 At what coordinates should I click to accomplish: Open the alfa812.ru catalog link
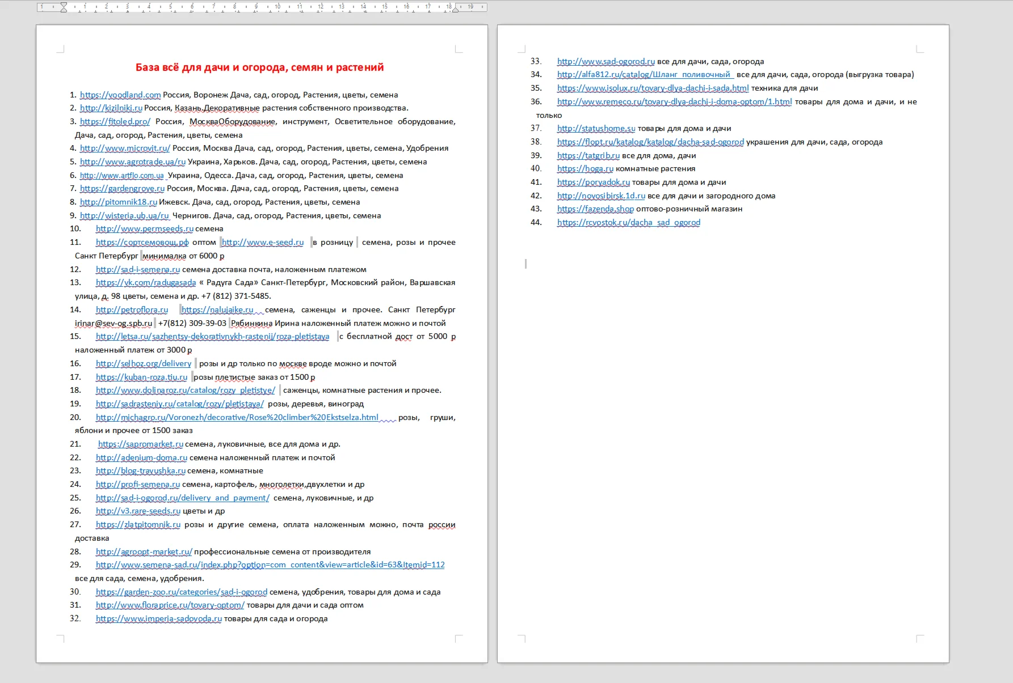coord(646,74)
